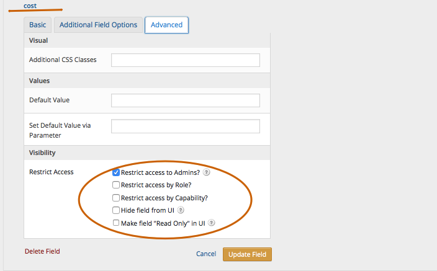Focus the Additional CSS Classes text box
Screen dimensions: 437x271
coord(185,60)
